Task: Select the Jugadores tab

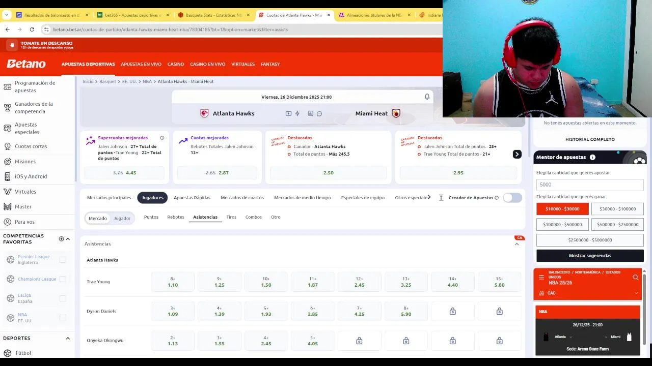Action: click(x=152, y=198)
